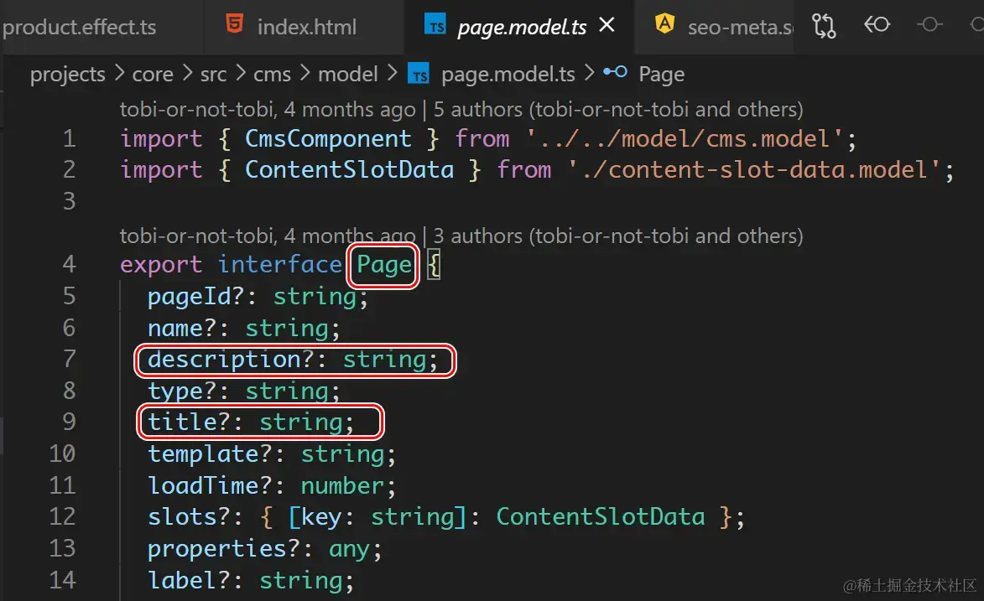Image resolution: width=984 pixels, height=601 pixels.
Task: Click the ContentSlotData import on line 2
Action: click(349, 170)
